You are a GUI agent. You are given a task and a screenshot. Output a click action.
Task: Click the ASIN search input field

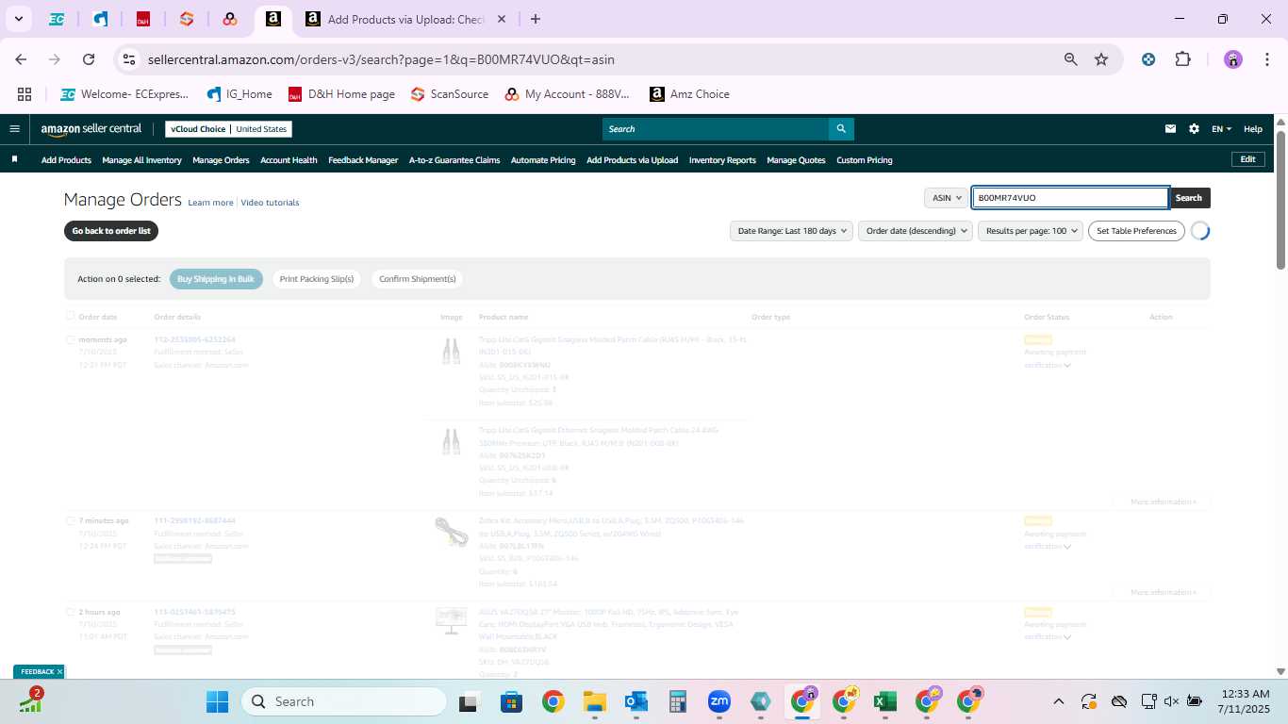(x=1070, y=198)
